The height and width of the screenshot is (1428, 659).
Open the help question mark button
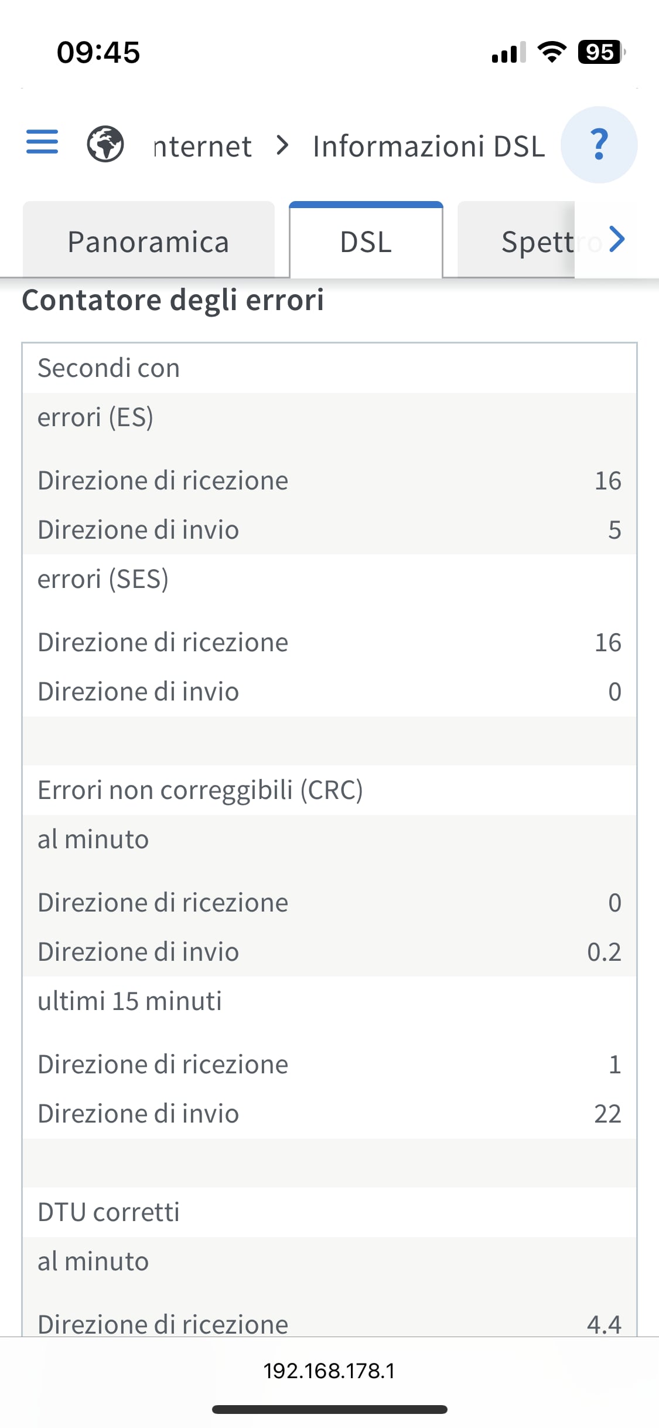(599, 145)
